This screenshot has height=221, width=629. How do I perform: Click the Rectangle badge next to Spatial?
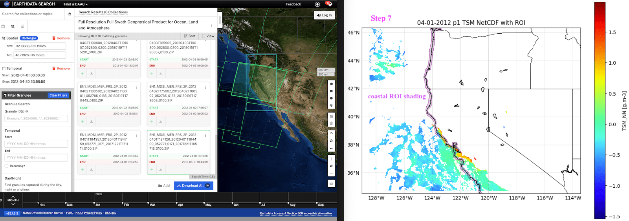29,38
